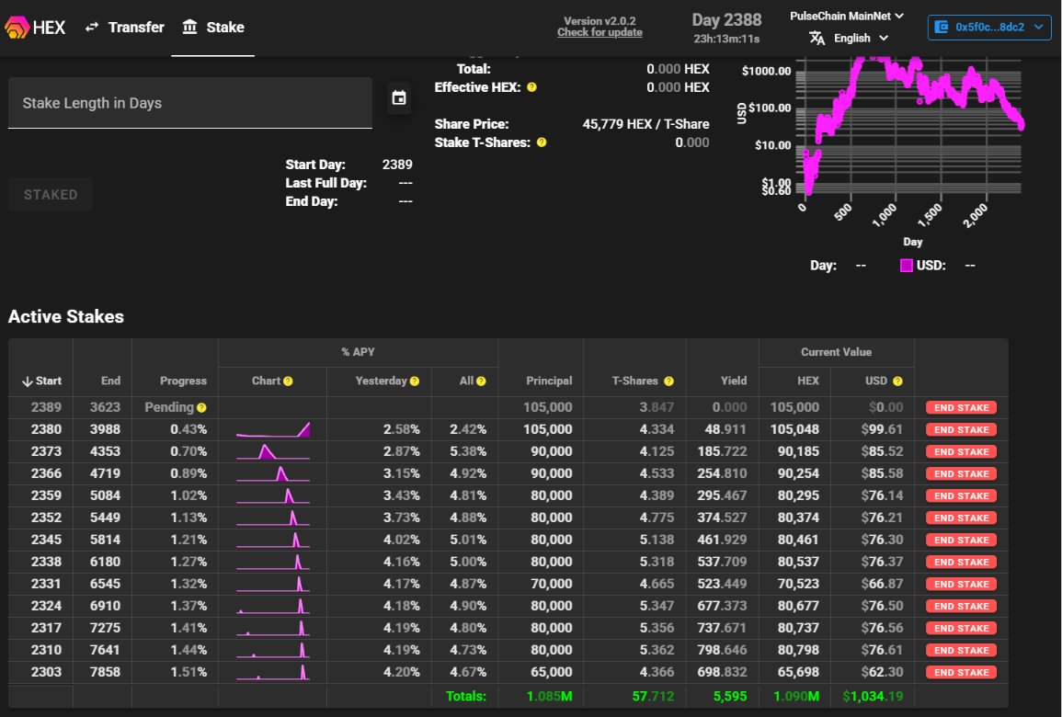
Task: Click the Check for update link
Action: point(600,32)
